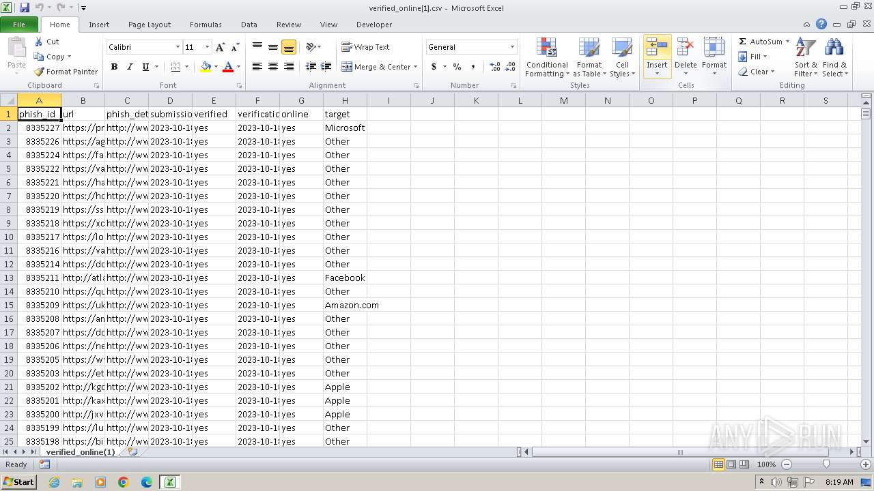Click the Copy icon

click(39, 57)
